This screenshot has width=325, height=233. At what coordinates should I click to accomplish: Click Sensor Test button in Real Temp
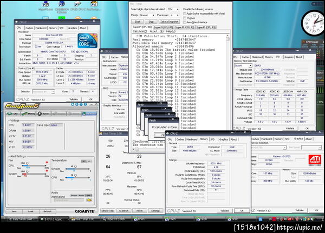coord(108,211)
